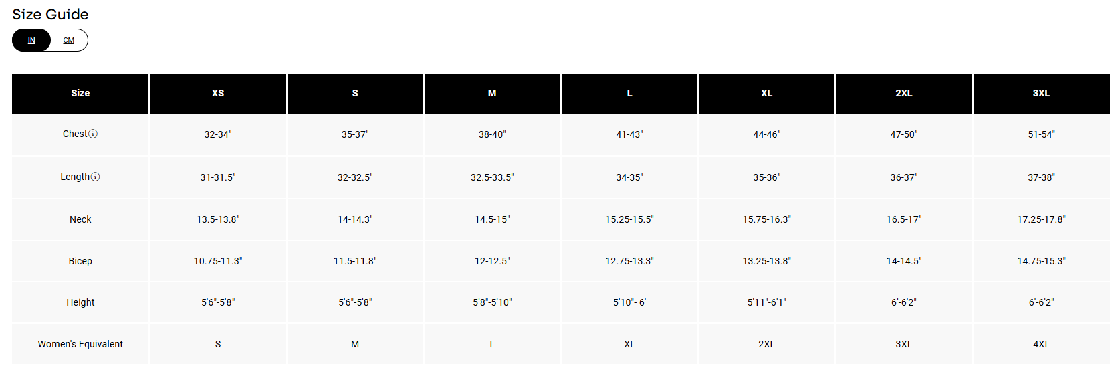1120x378 pixels.
Task: Click the Women's Equivalent row label
Action: coord(80,344)
